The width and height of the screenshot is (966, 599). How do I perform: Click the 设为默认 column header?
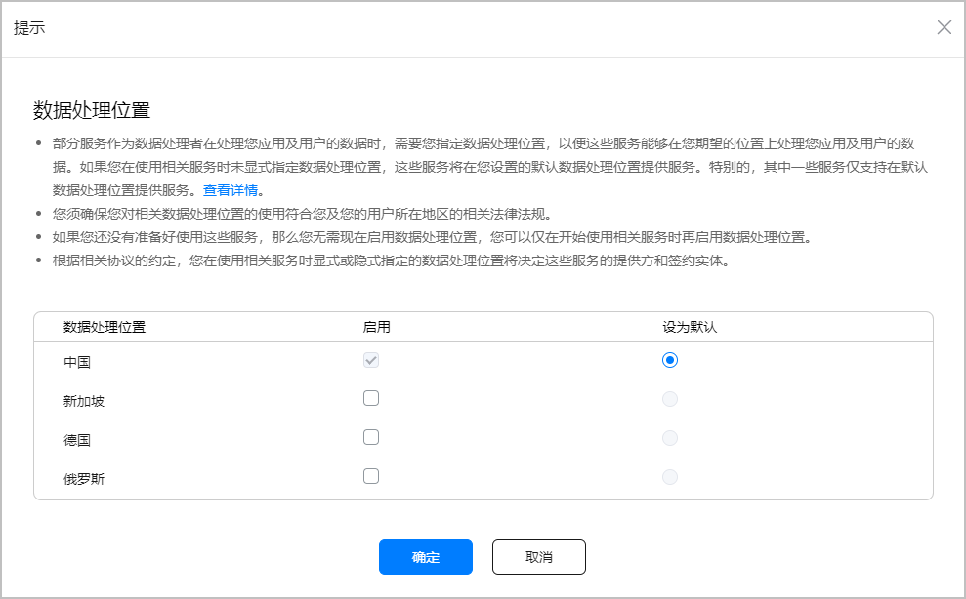[x=690, y=327]
